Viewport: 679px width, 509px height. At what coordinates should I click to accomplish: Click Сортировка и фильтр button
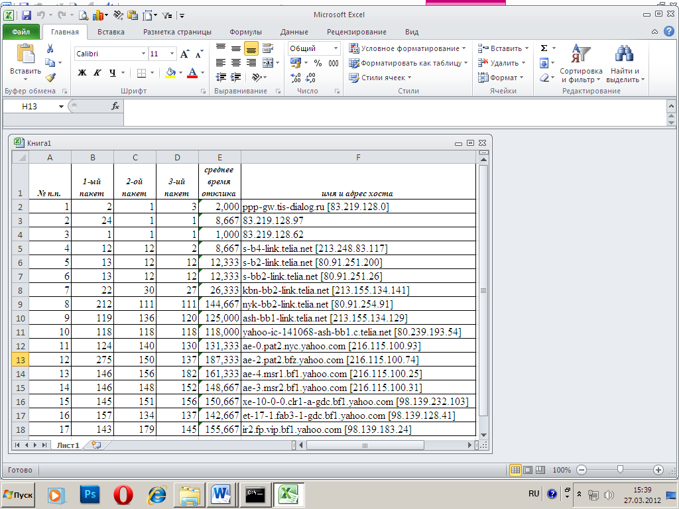pos(581,63)
